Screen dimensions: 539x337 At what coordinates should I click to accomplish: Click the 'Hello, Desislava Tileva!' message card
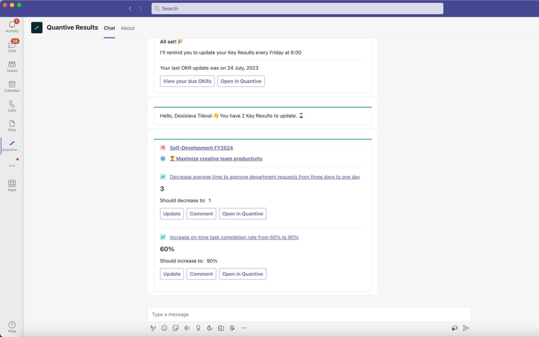(x=263, y=116)
